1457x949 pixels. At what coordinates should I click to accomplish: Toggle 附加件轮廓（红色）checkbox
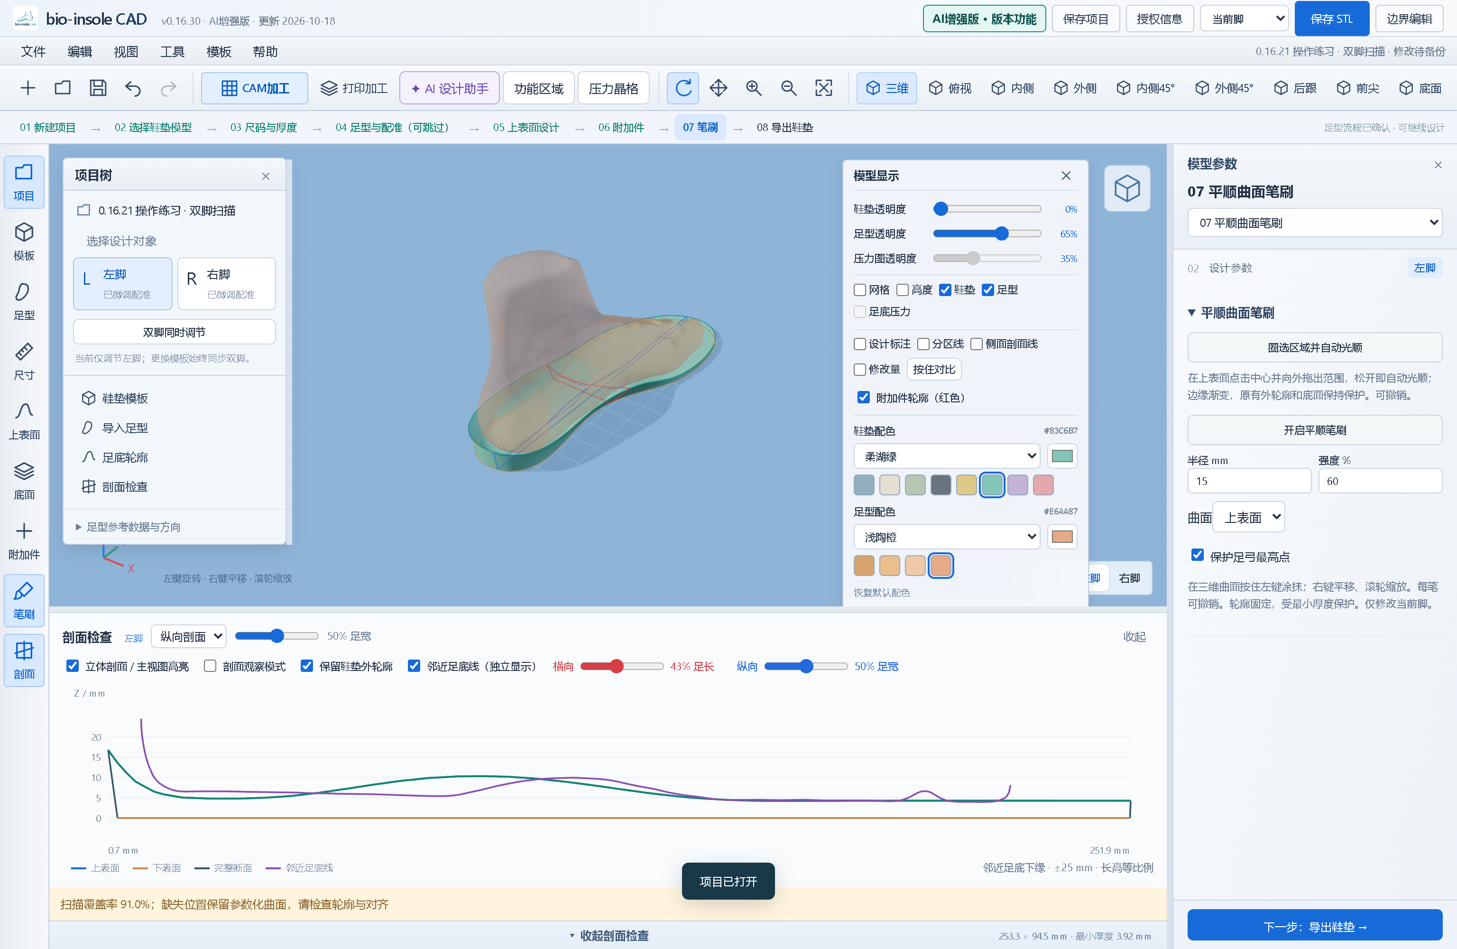pyautogui.click(x=863, y=397)
